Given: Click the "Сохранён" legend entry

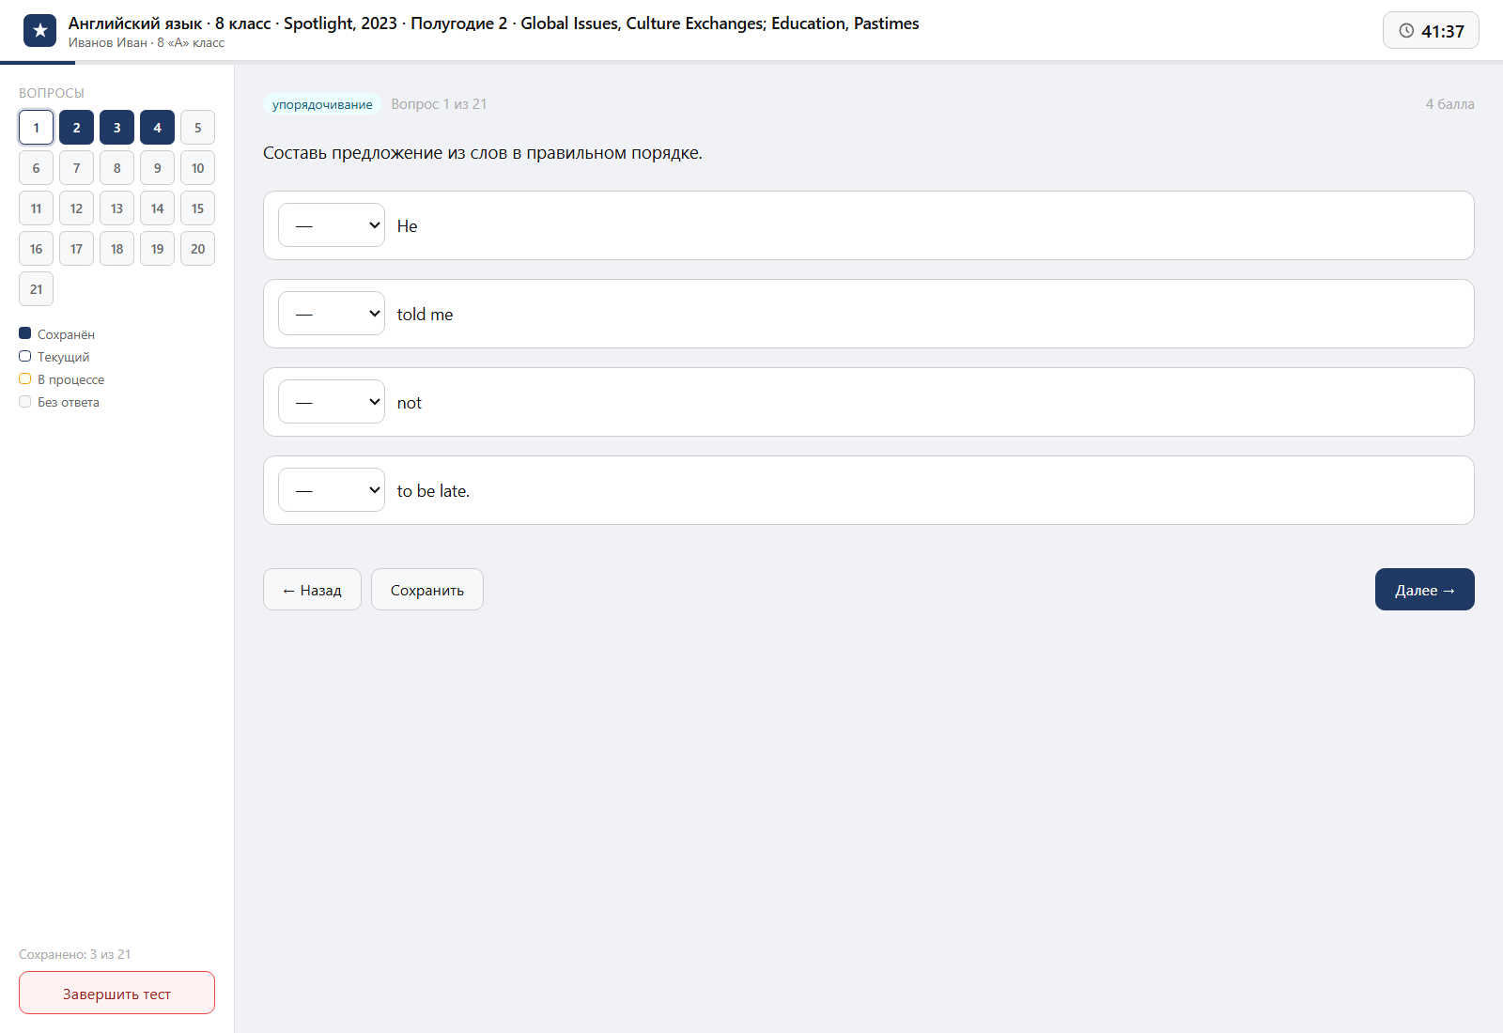Looking at the screenshot, I should coord(56,334).
